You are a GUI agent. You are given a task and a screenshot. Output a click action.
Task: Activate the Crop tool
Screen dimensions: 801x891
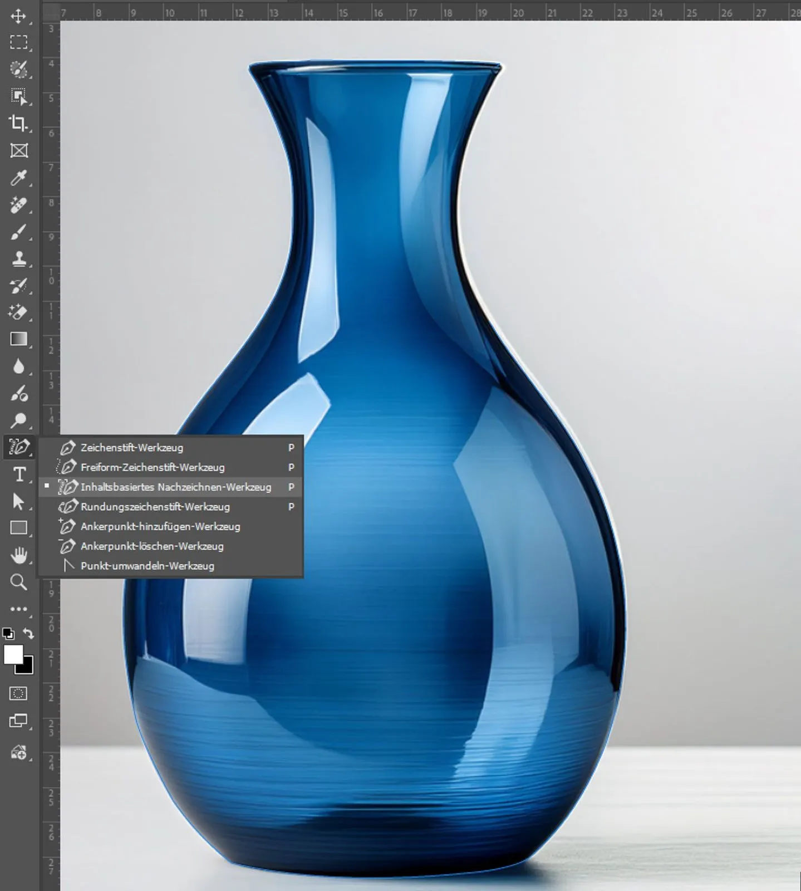click(x=18, y=124)
